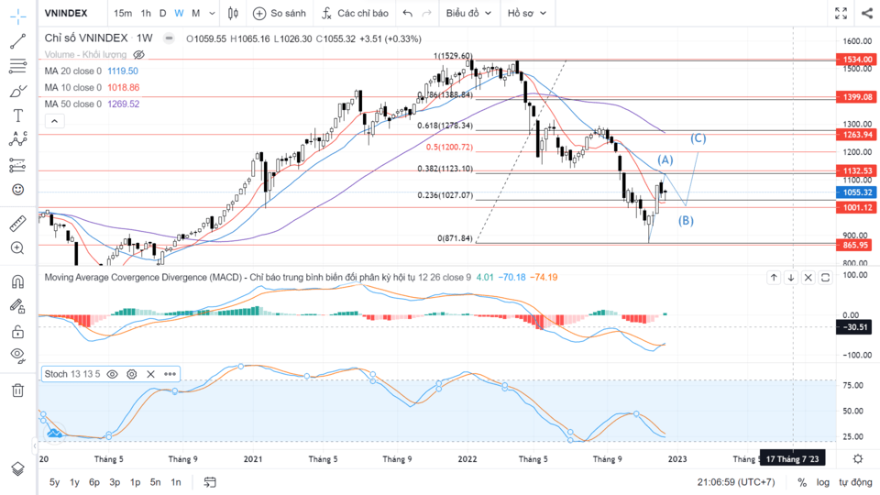880x495 pixels.
Task: Toggle percent % price scale
Action: [802, 483]
